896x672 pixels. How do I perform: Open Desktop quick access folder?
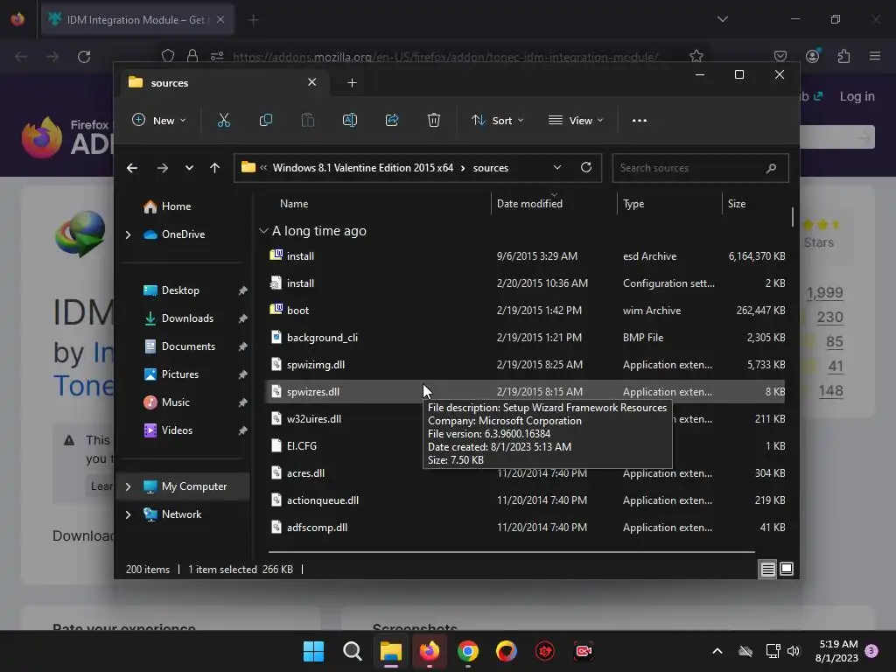[180, 290]
